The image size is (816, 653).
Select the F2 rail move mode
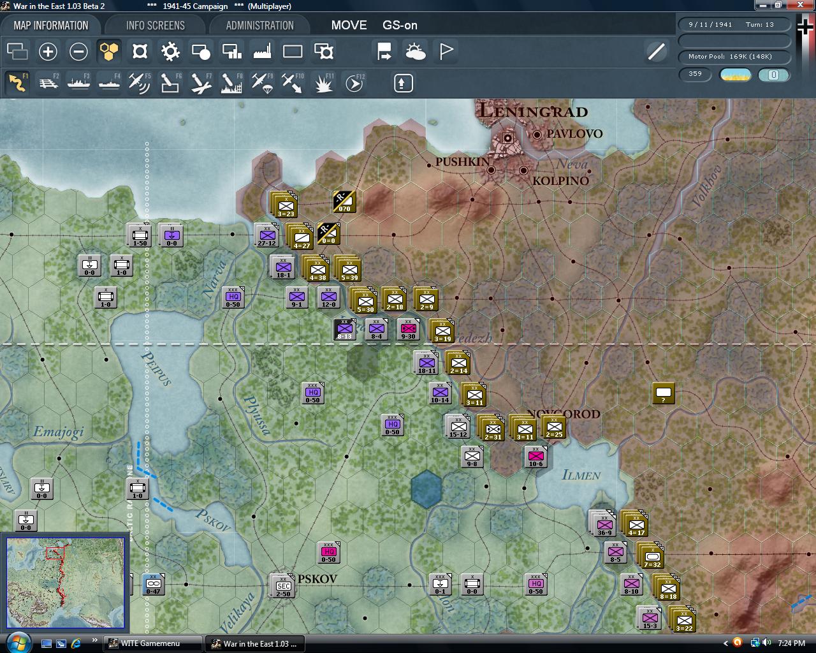pos(48,83)
